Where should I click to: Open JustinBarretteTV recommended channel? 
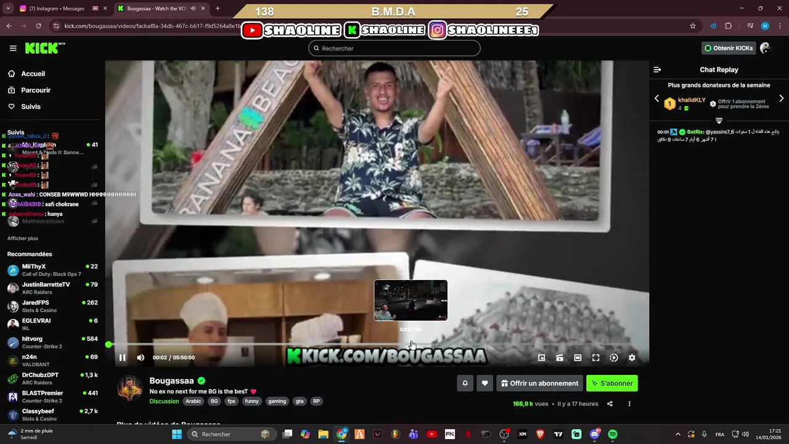(x=52, y=288)
